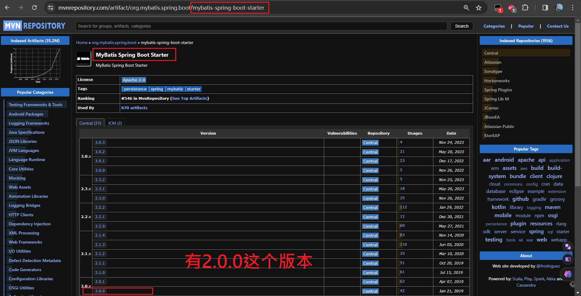Viewport: 581px width, 296px height.
Task: Click the zoom magnifier icon in address bar
Action: [466, 8]
